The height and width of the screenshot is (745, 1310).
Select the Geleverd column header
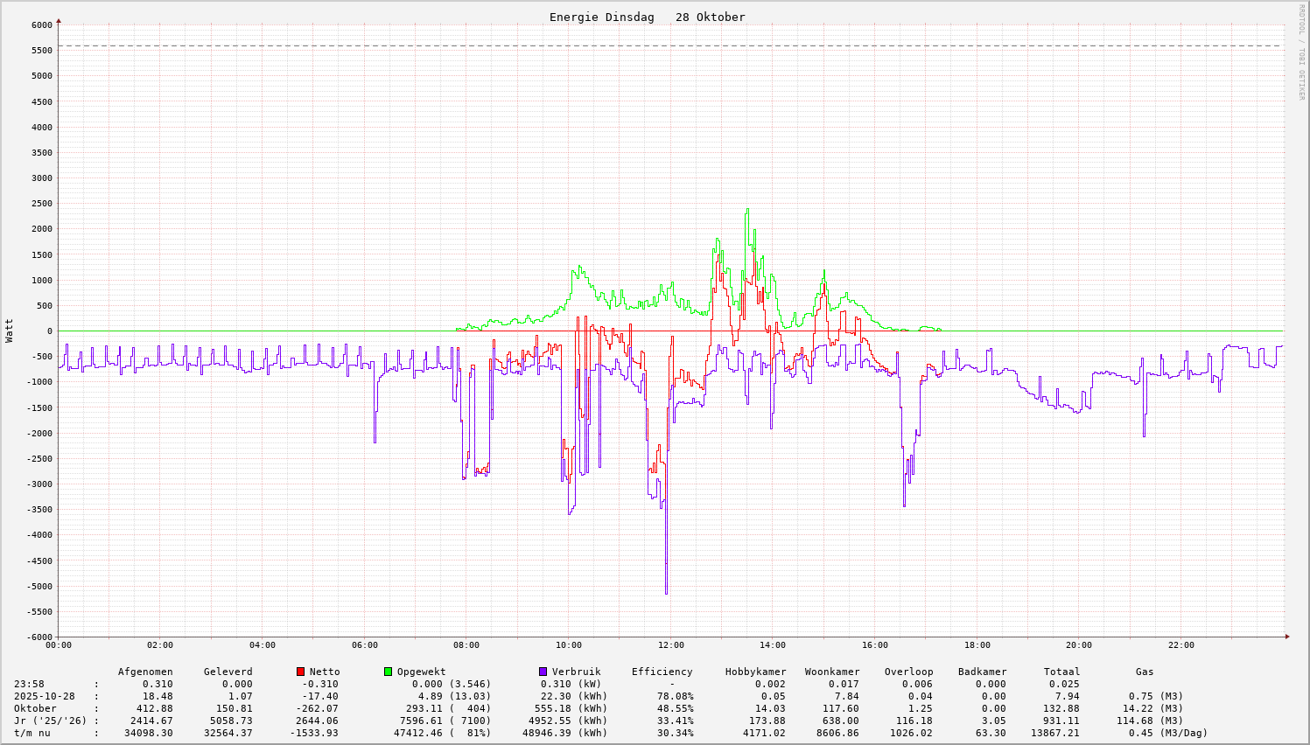(x=228, y=672)
